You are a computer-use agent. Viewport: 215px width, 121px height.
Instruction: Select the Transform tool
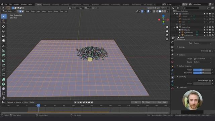coord(4,41)
